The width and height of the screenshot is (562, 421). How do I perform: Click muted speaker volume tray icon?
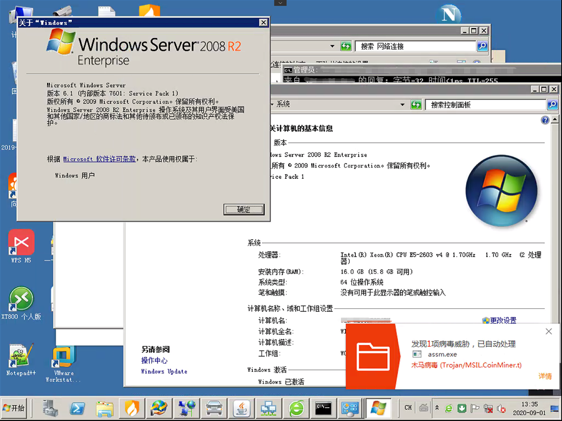coord(501,408)
